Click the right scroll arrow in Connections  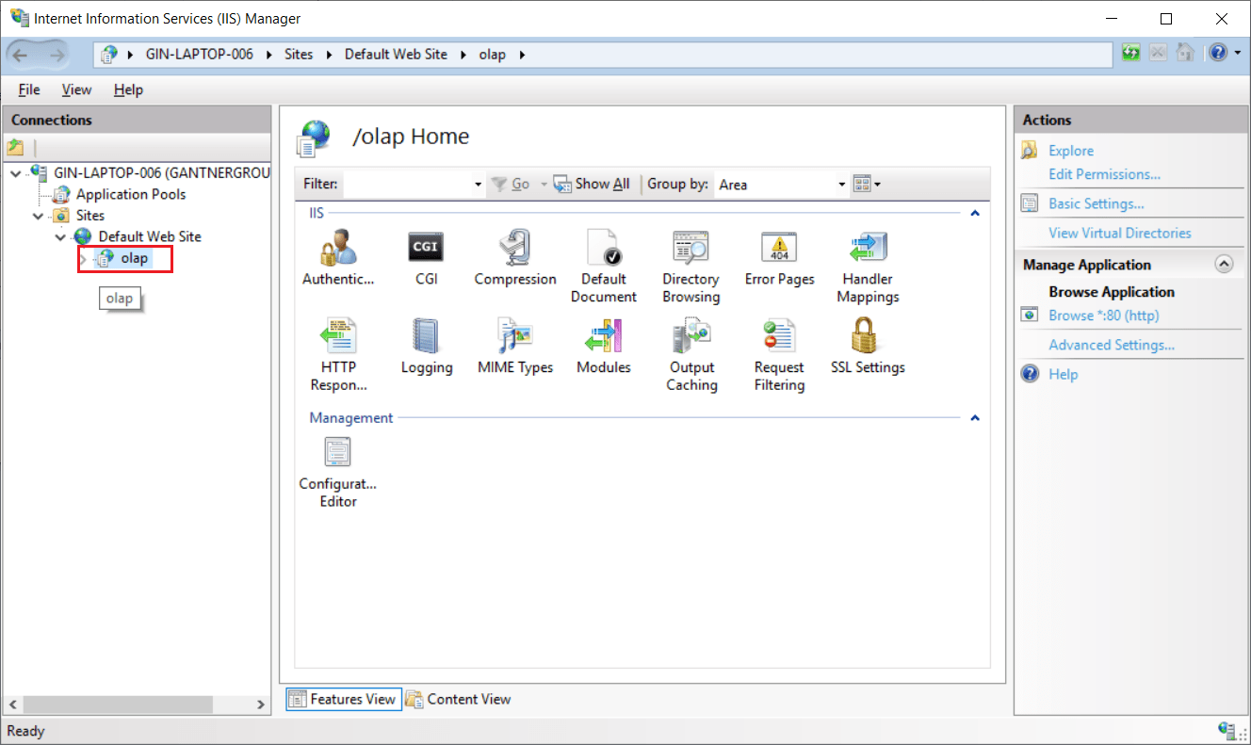click(262, 705)
